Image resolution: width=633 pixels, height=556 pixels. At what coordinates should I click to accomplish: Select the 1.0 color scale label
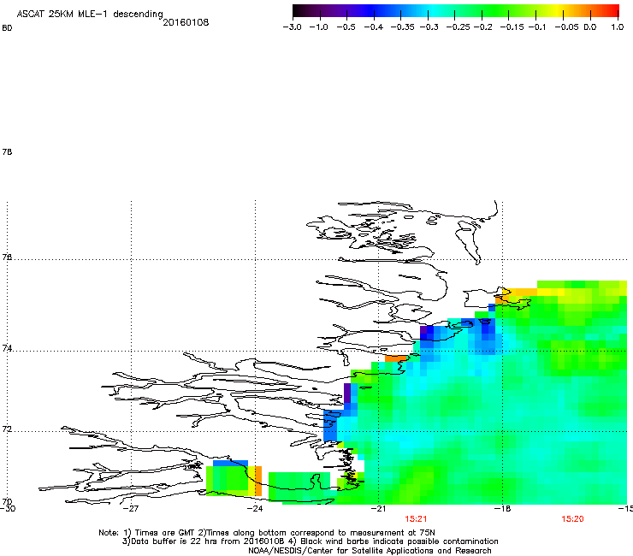click(618, 27)
